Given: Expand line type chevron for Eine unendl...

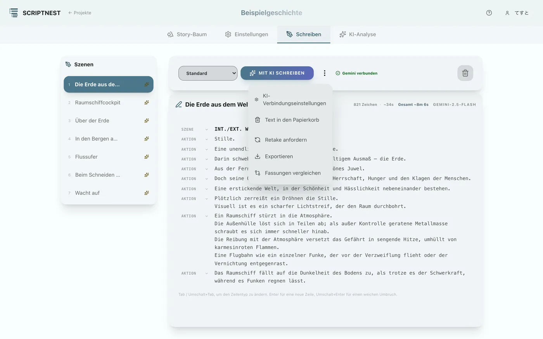Looking at the screenshot, I should point(206,149).
